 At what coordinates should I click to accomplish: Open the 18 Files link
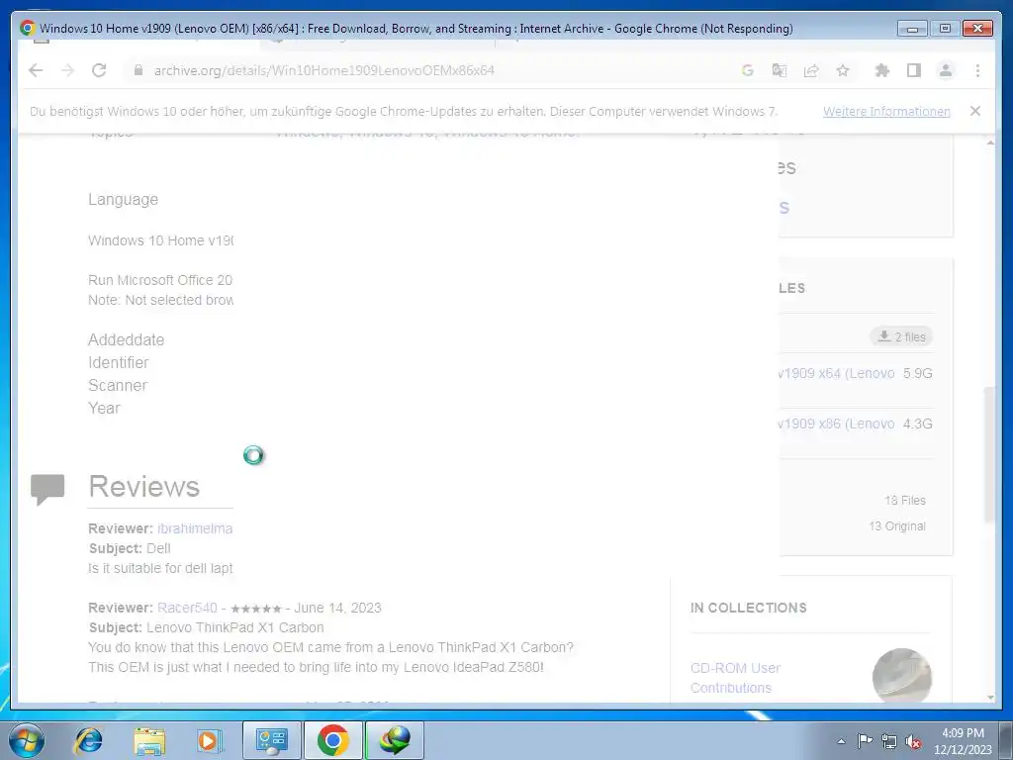tap(905, 500)
